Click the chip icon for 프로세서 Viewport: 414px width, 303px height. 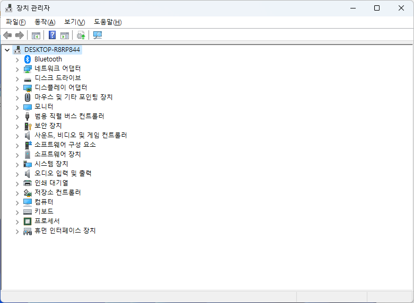point(28,221)
